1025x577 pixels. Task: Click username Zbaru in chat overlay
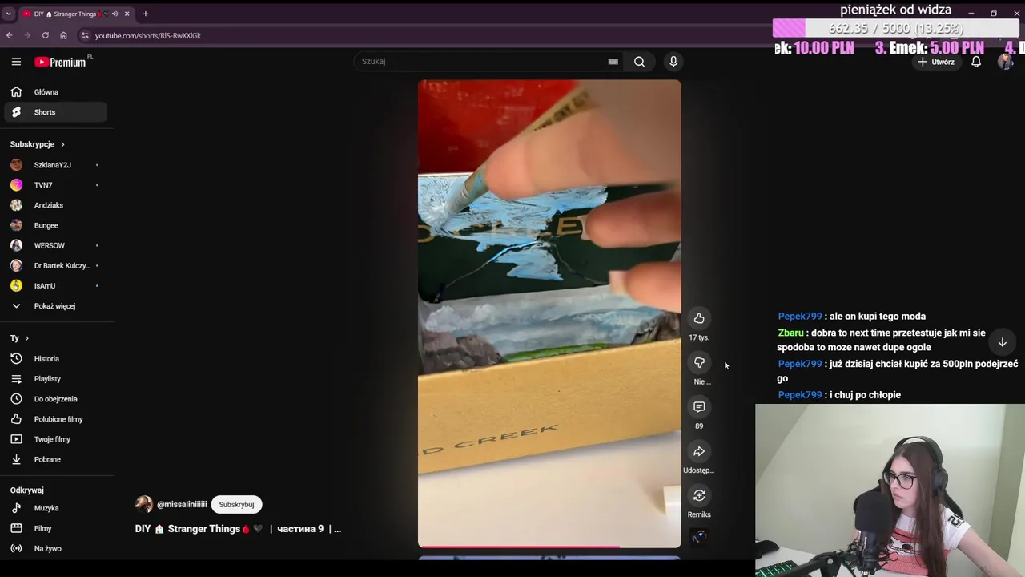[790, 333]
